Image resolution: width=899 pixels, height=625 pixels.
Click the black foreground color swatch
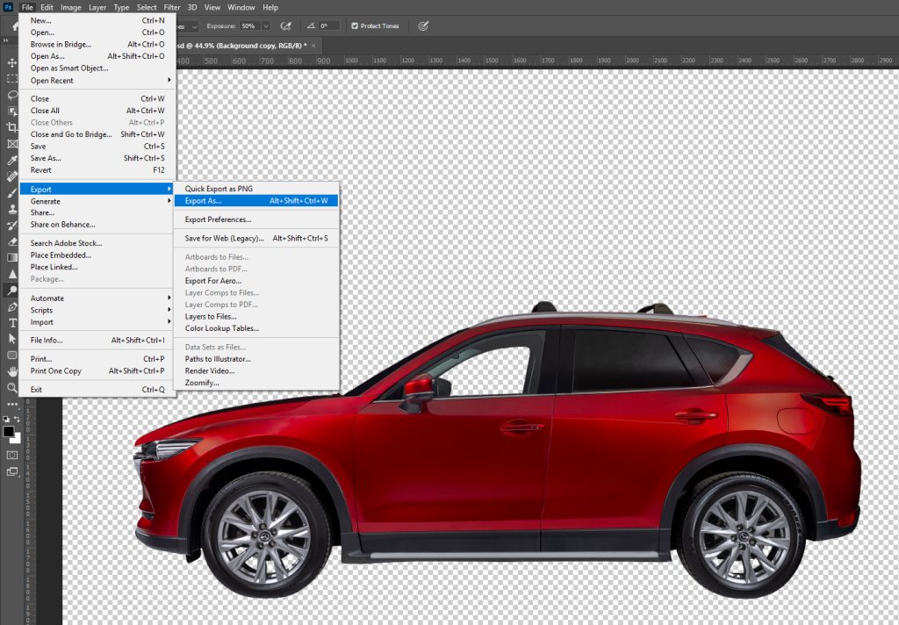pyautogui.click(x=9, y=432)
